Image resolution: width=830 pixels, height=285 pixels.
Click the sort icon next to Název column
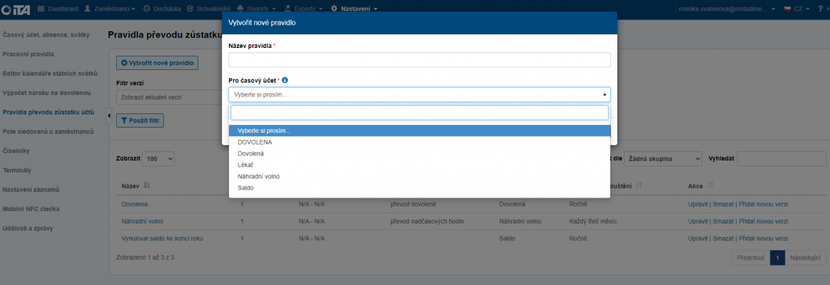(x=147, y=187)
